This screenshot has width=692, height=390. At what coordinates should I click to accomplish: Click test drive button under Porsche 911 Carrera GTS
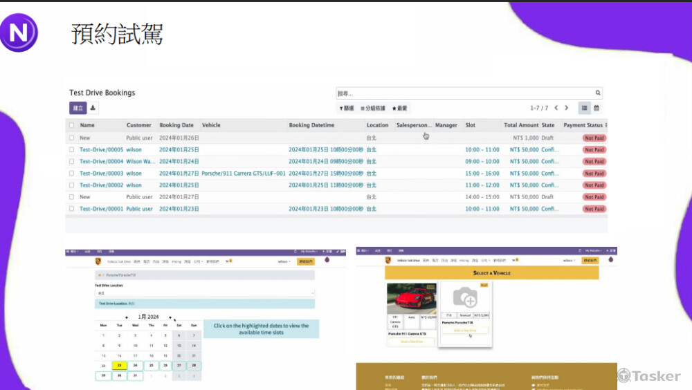411,342
